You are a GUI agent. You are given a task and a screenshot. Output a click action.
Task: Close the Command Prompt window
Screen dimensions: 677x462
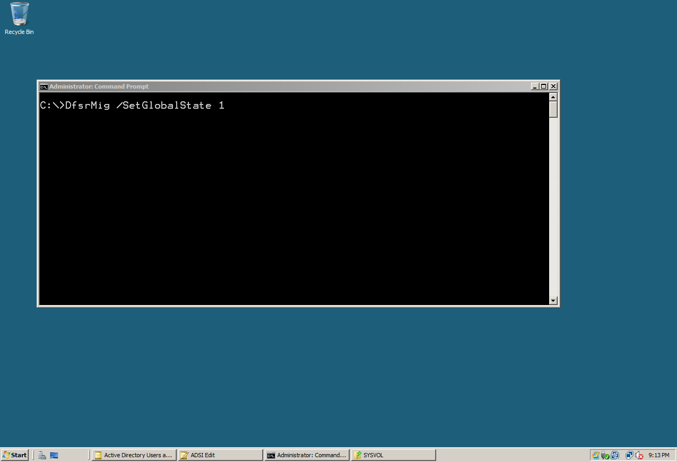(x=553, y=86)
